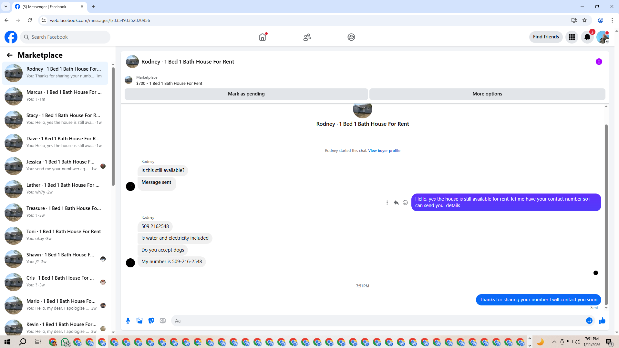619x348 pixels.
Task: Open the Jessica conversation
Action: pyautogui.click(x=55, y=166)
